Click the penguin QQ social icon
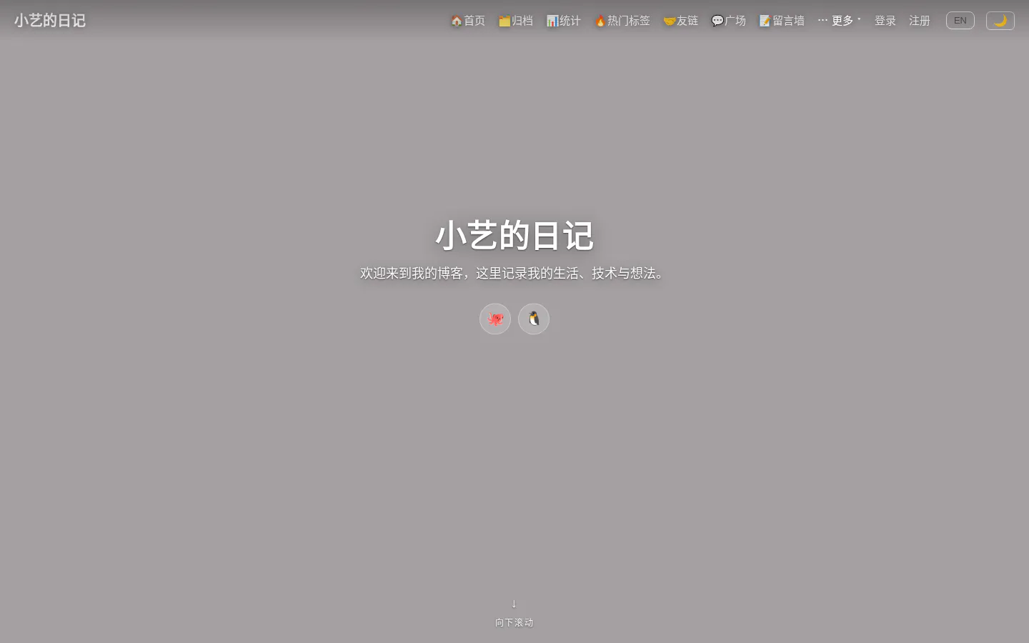 coord(534,319)
